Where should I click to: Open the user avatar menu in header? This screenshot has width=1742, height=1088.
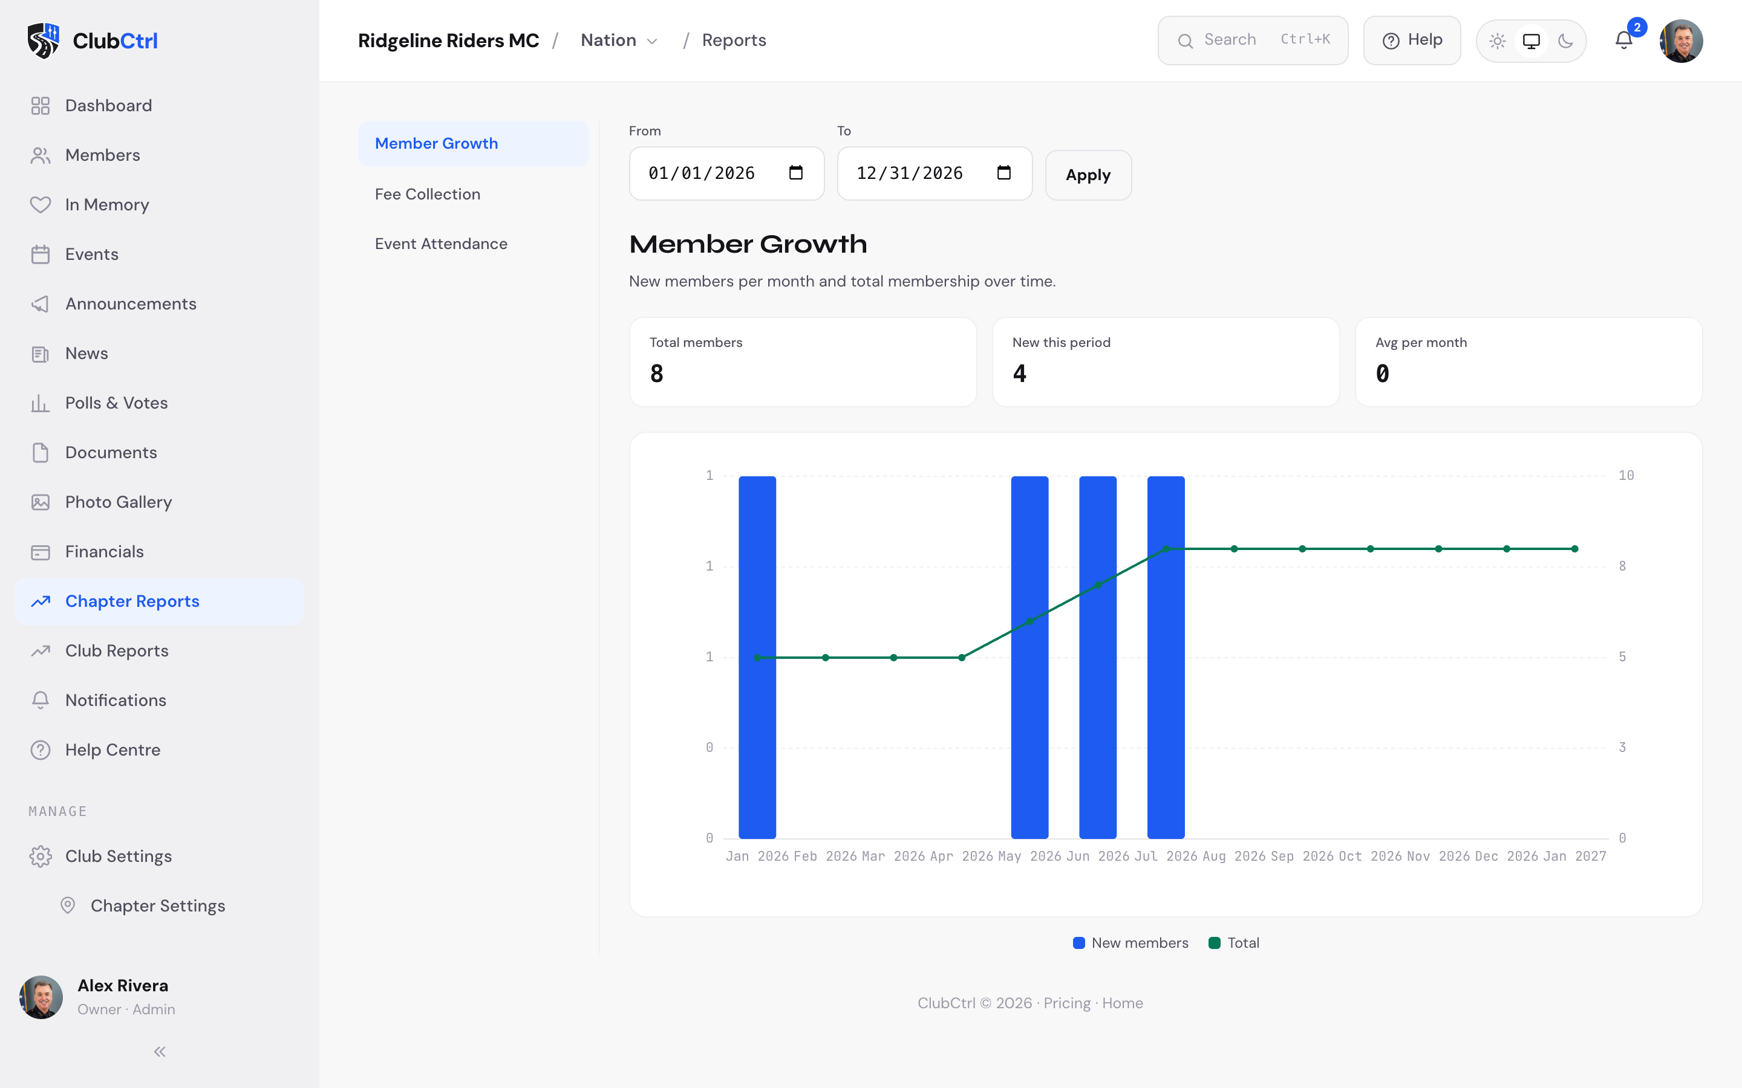[x=1681, y=40]
